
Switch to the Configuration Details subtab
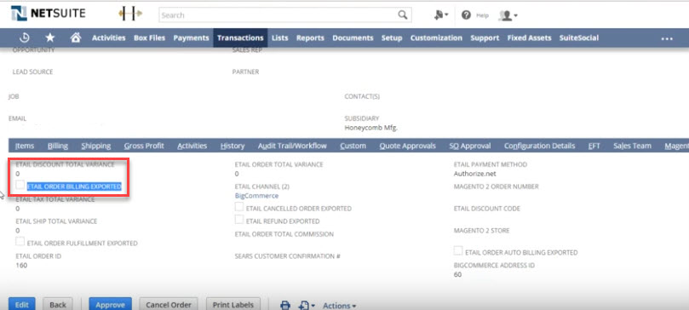tap(540, 146)
